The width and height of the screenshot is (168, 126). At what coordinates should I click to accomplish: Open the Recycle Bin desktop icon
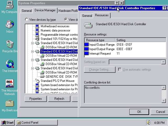10,44
